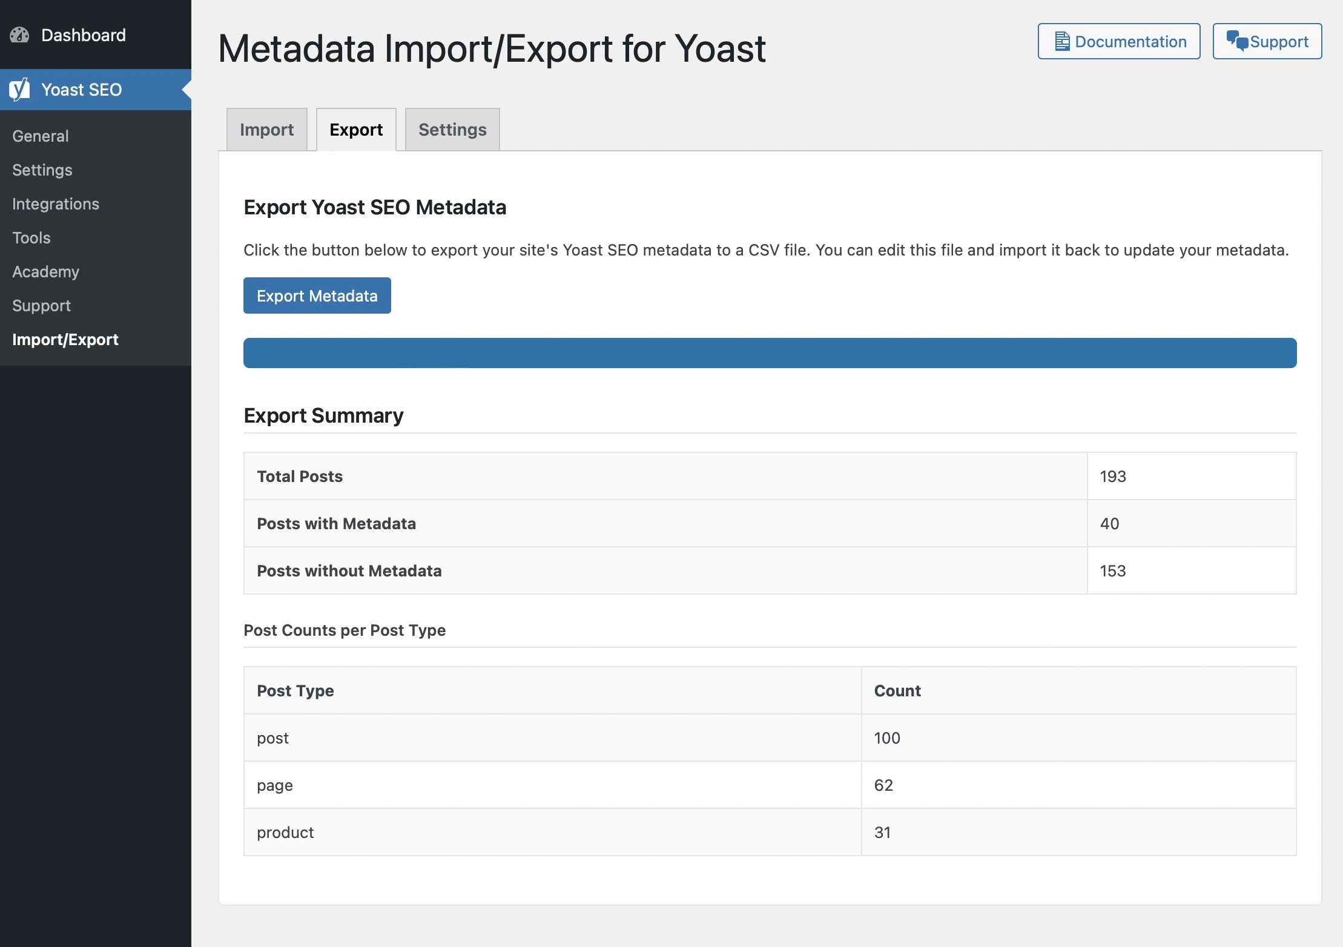Open Tools submenu item
The height and width of the screenshot is (947, 1343).
coord(31,238)
